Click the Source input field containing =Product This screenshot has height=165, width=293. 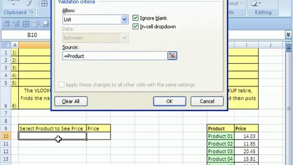point(115,56)
